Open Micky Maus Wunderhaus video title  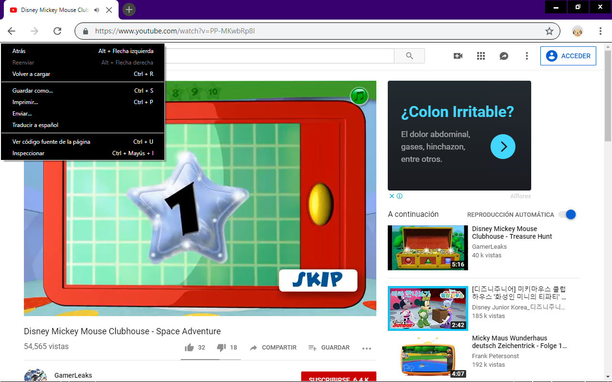(x=519, y=342)
